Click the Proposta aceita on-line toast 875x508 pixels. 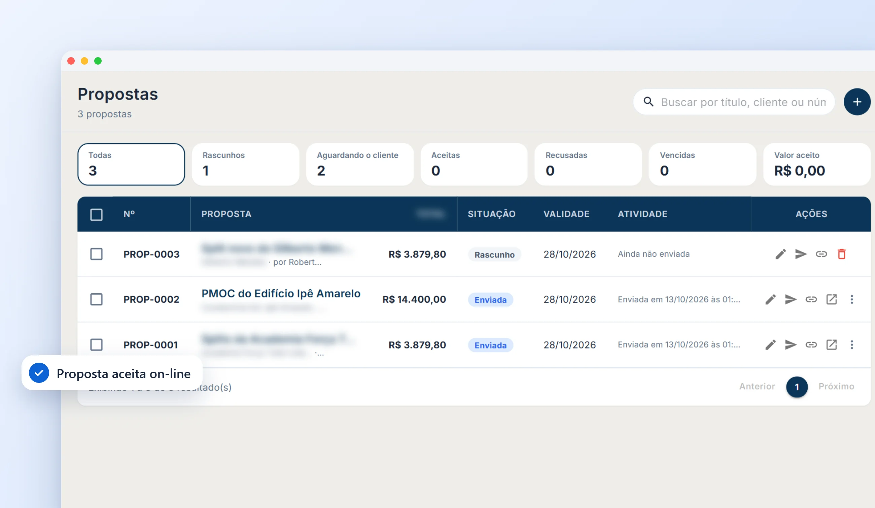[x=112, y=373]
